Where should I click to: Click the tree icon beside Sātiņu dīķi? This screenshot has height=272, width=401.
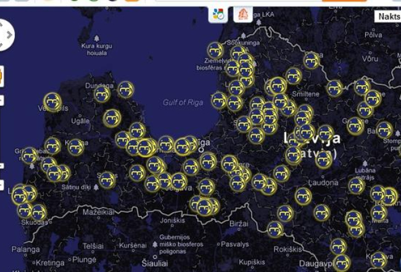point(96,187)
